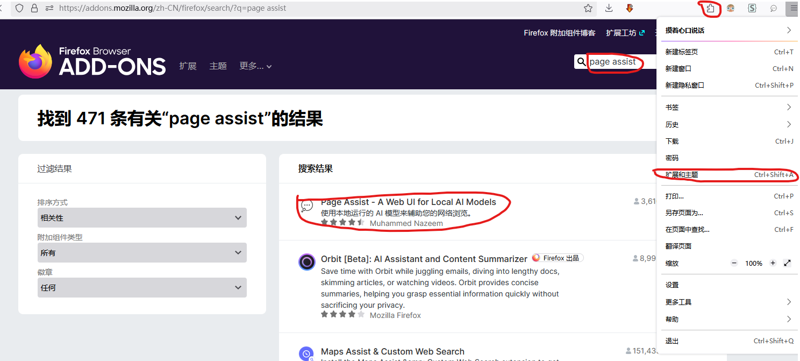Screen dimensions: 800x361
Task: Open the 扩展 navigation link
Action: [188, 66]
